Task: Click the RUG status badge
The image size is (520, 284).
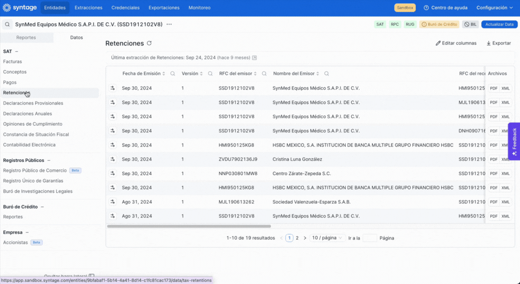Action: click(x=410, y=24)
